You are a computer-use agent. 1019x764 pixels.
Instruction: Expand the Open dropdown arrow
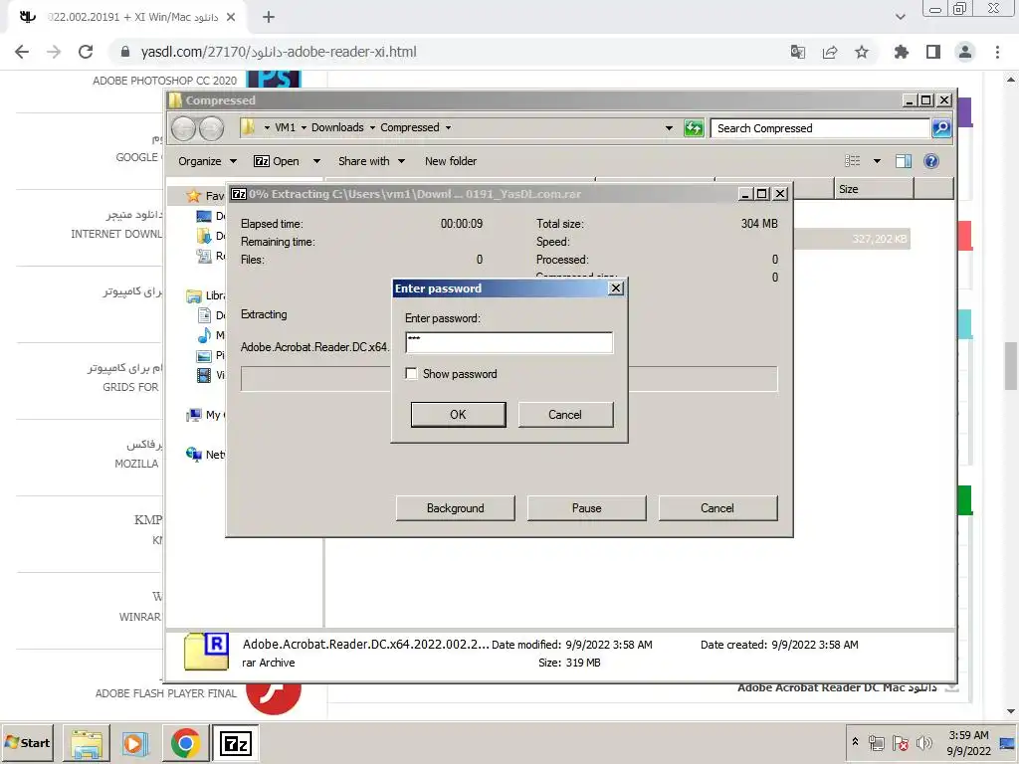click(x=316, y=161)
